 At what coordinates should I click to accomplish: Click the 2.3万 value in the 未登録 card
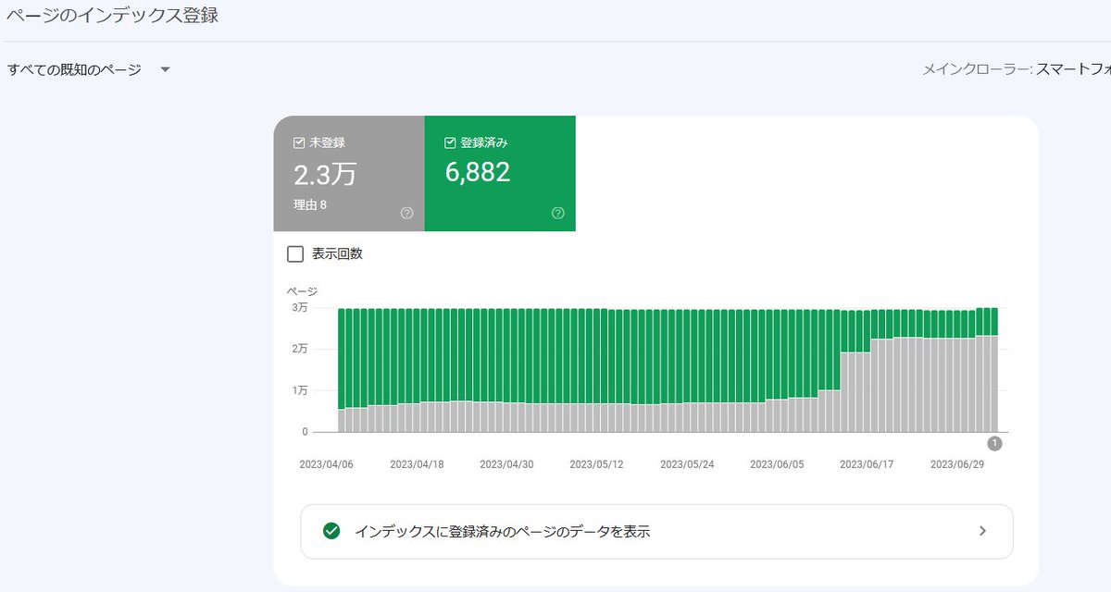click(325, 175)
